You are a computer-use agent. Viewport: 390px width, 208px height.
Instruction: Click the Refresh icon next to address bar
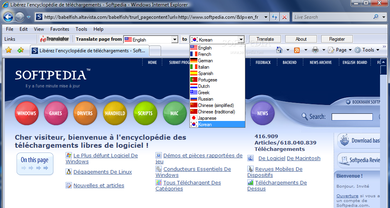275,17
